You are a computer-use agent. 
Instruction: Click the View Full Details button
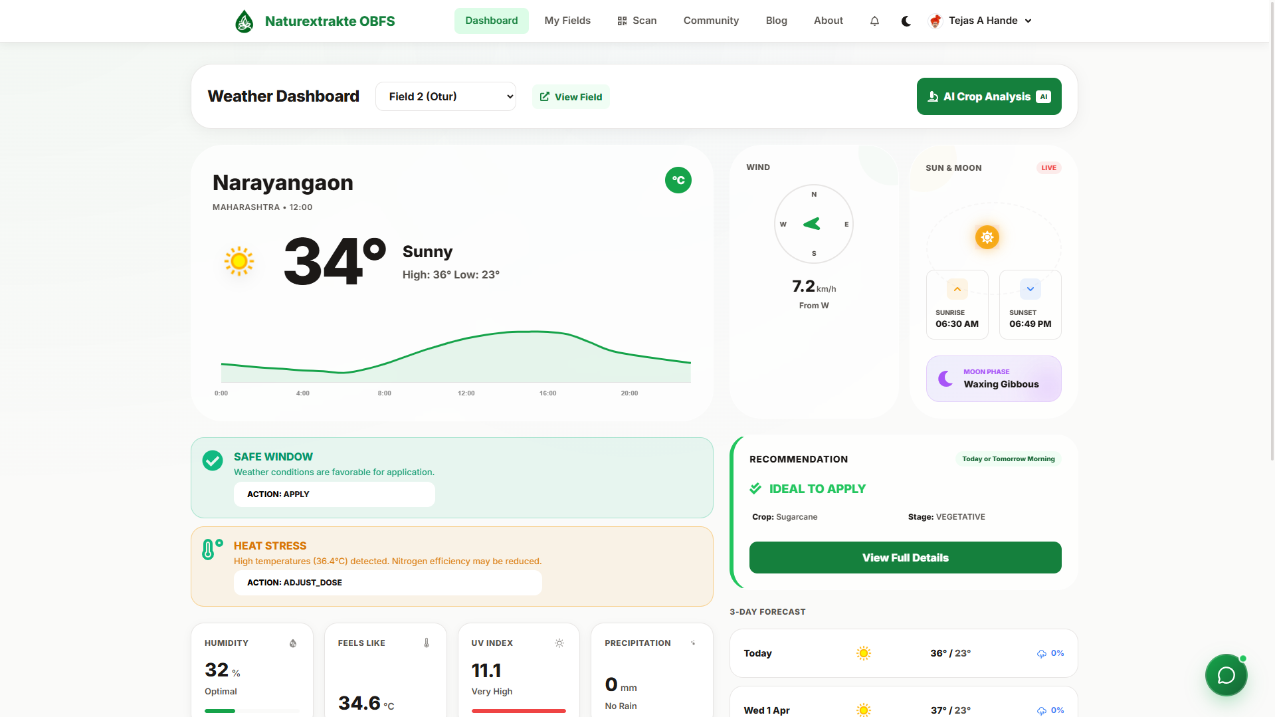[905, 558]
